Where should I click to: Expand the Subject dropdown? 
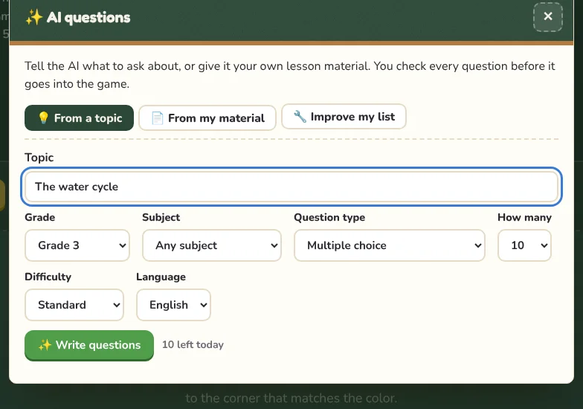[211, 245]
